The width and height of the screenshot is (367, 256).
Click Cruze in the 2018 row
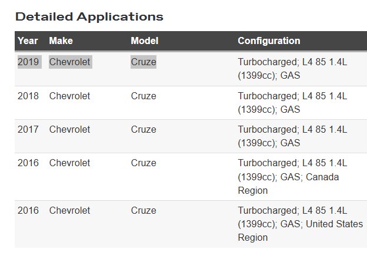pyautogui.click(x=144, y=96)
